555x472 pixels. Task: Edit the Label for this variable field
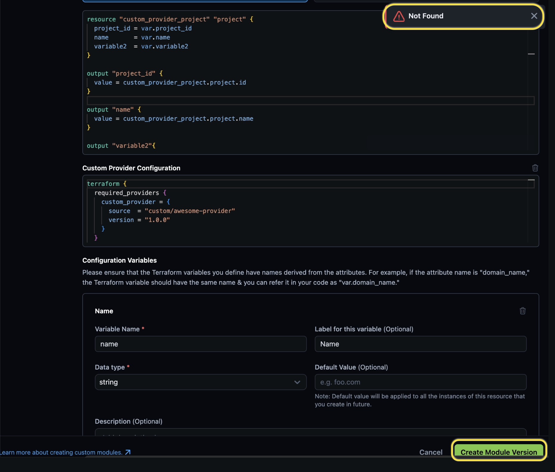coord(420,344)
